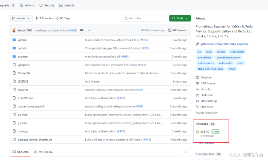Click the Makefile file icon

(x=14, y=89)
